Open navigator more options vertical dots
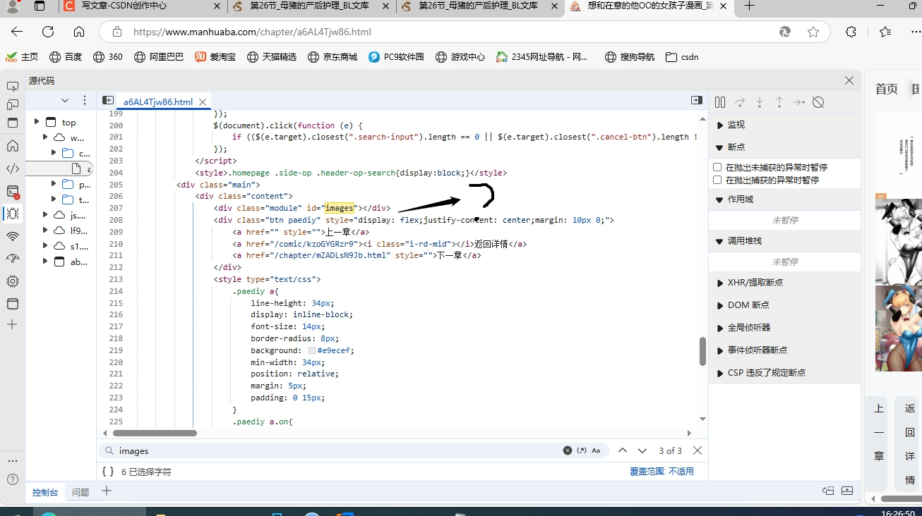Viewport: 922px width, 516px height. [85, 100]
